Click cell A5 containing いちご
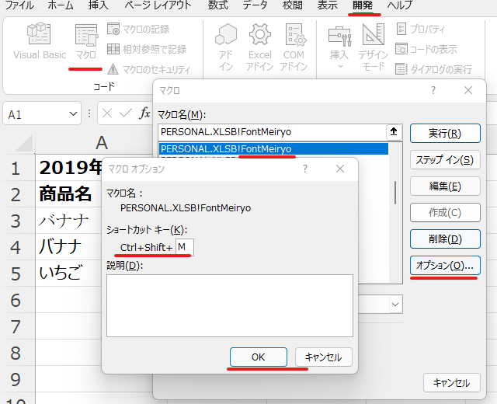This screenshot has height=404, width=497. tap(68, 273)
